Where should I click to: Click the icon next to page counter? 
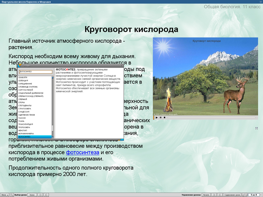(x=244, y=194)
